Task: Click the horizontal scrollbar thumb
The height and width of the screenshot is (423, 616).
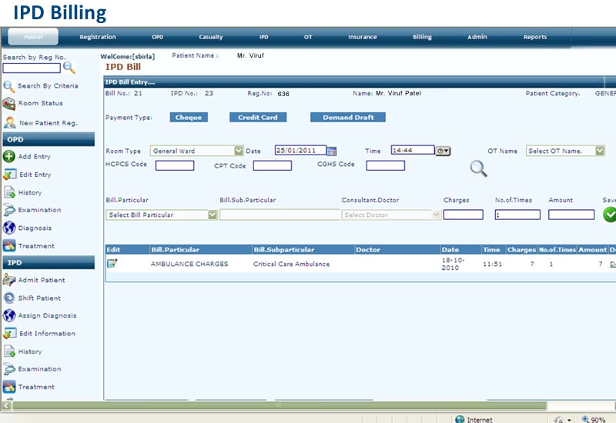Action: point(280,405)
